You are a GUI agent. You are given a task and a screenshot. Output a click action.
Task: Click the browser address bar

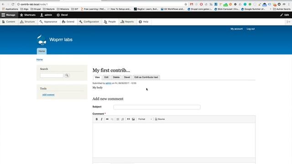point(100,4)
